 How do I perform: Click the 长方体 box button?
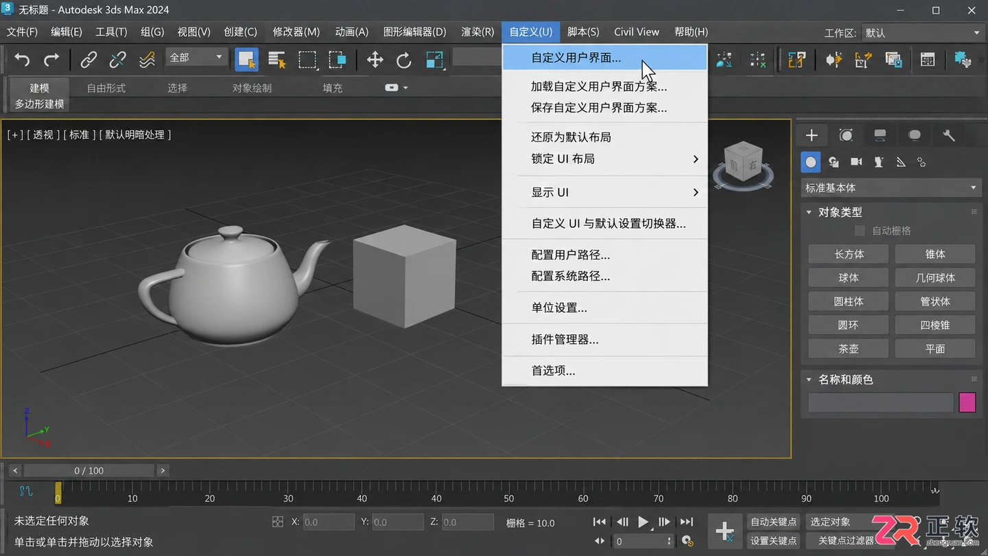pyautogui.click(x=849, y=254)
